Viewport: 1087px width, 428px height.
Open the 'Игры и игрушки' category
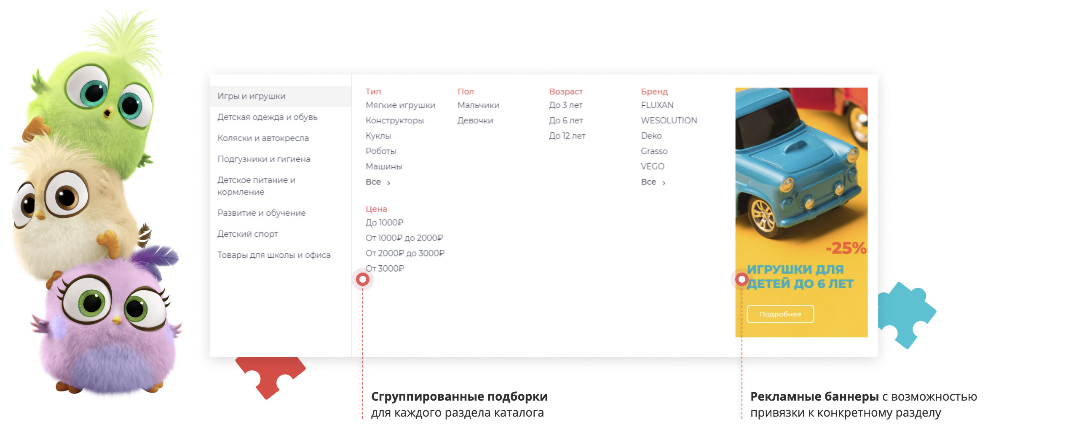click(251, 96)
